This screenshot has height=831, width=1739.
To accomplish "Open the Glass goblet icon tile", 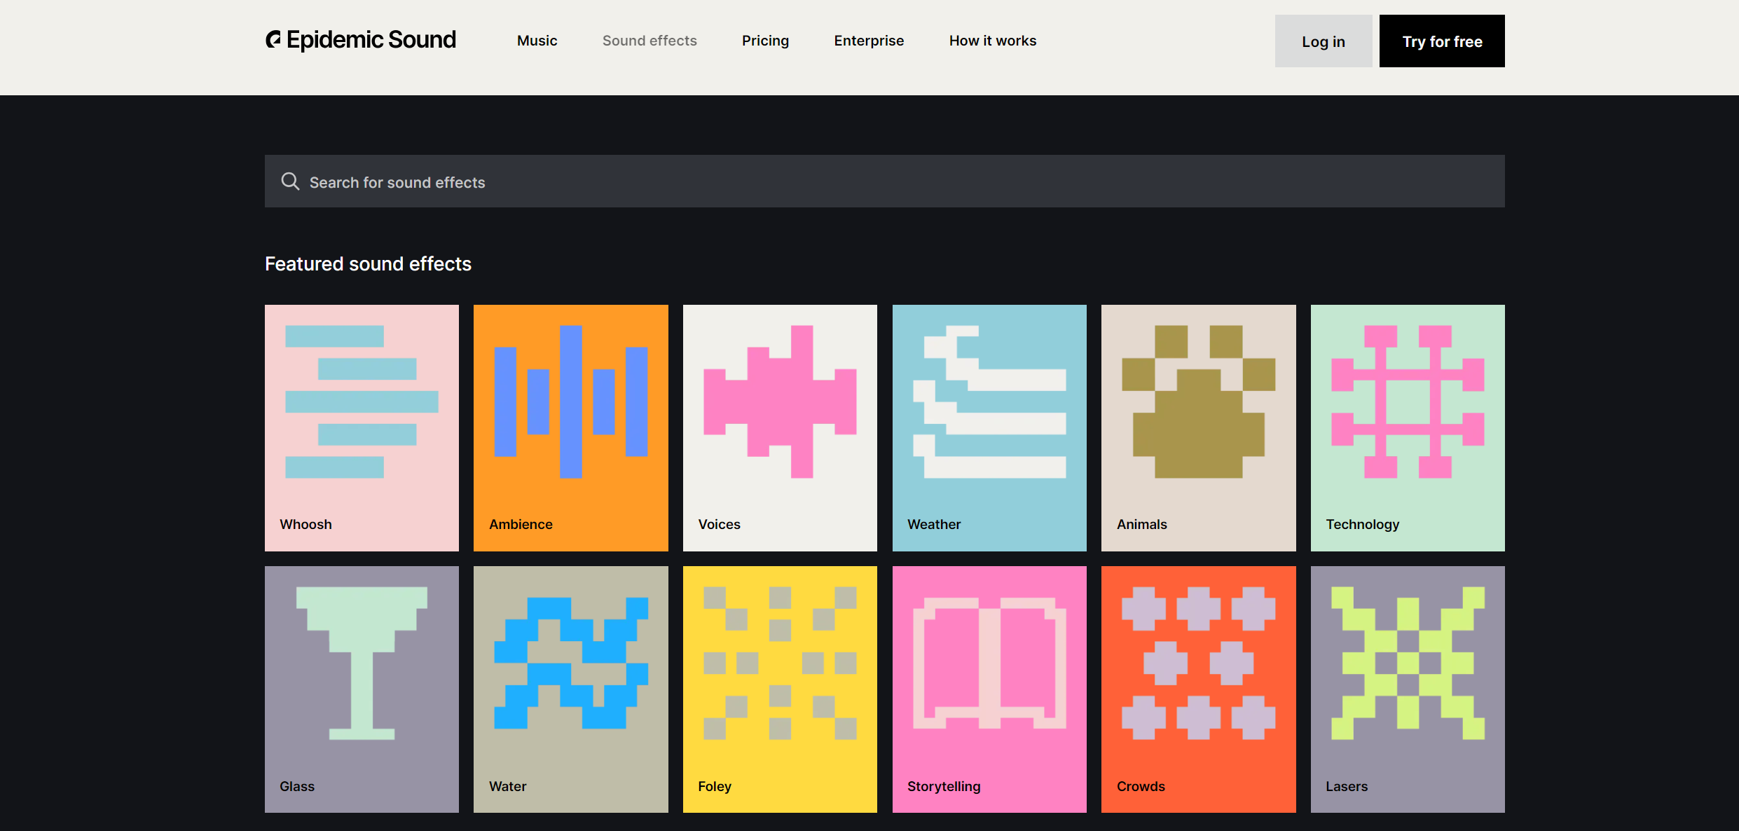I will tap(362, 689).
